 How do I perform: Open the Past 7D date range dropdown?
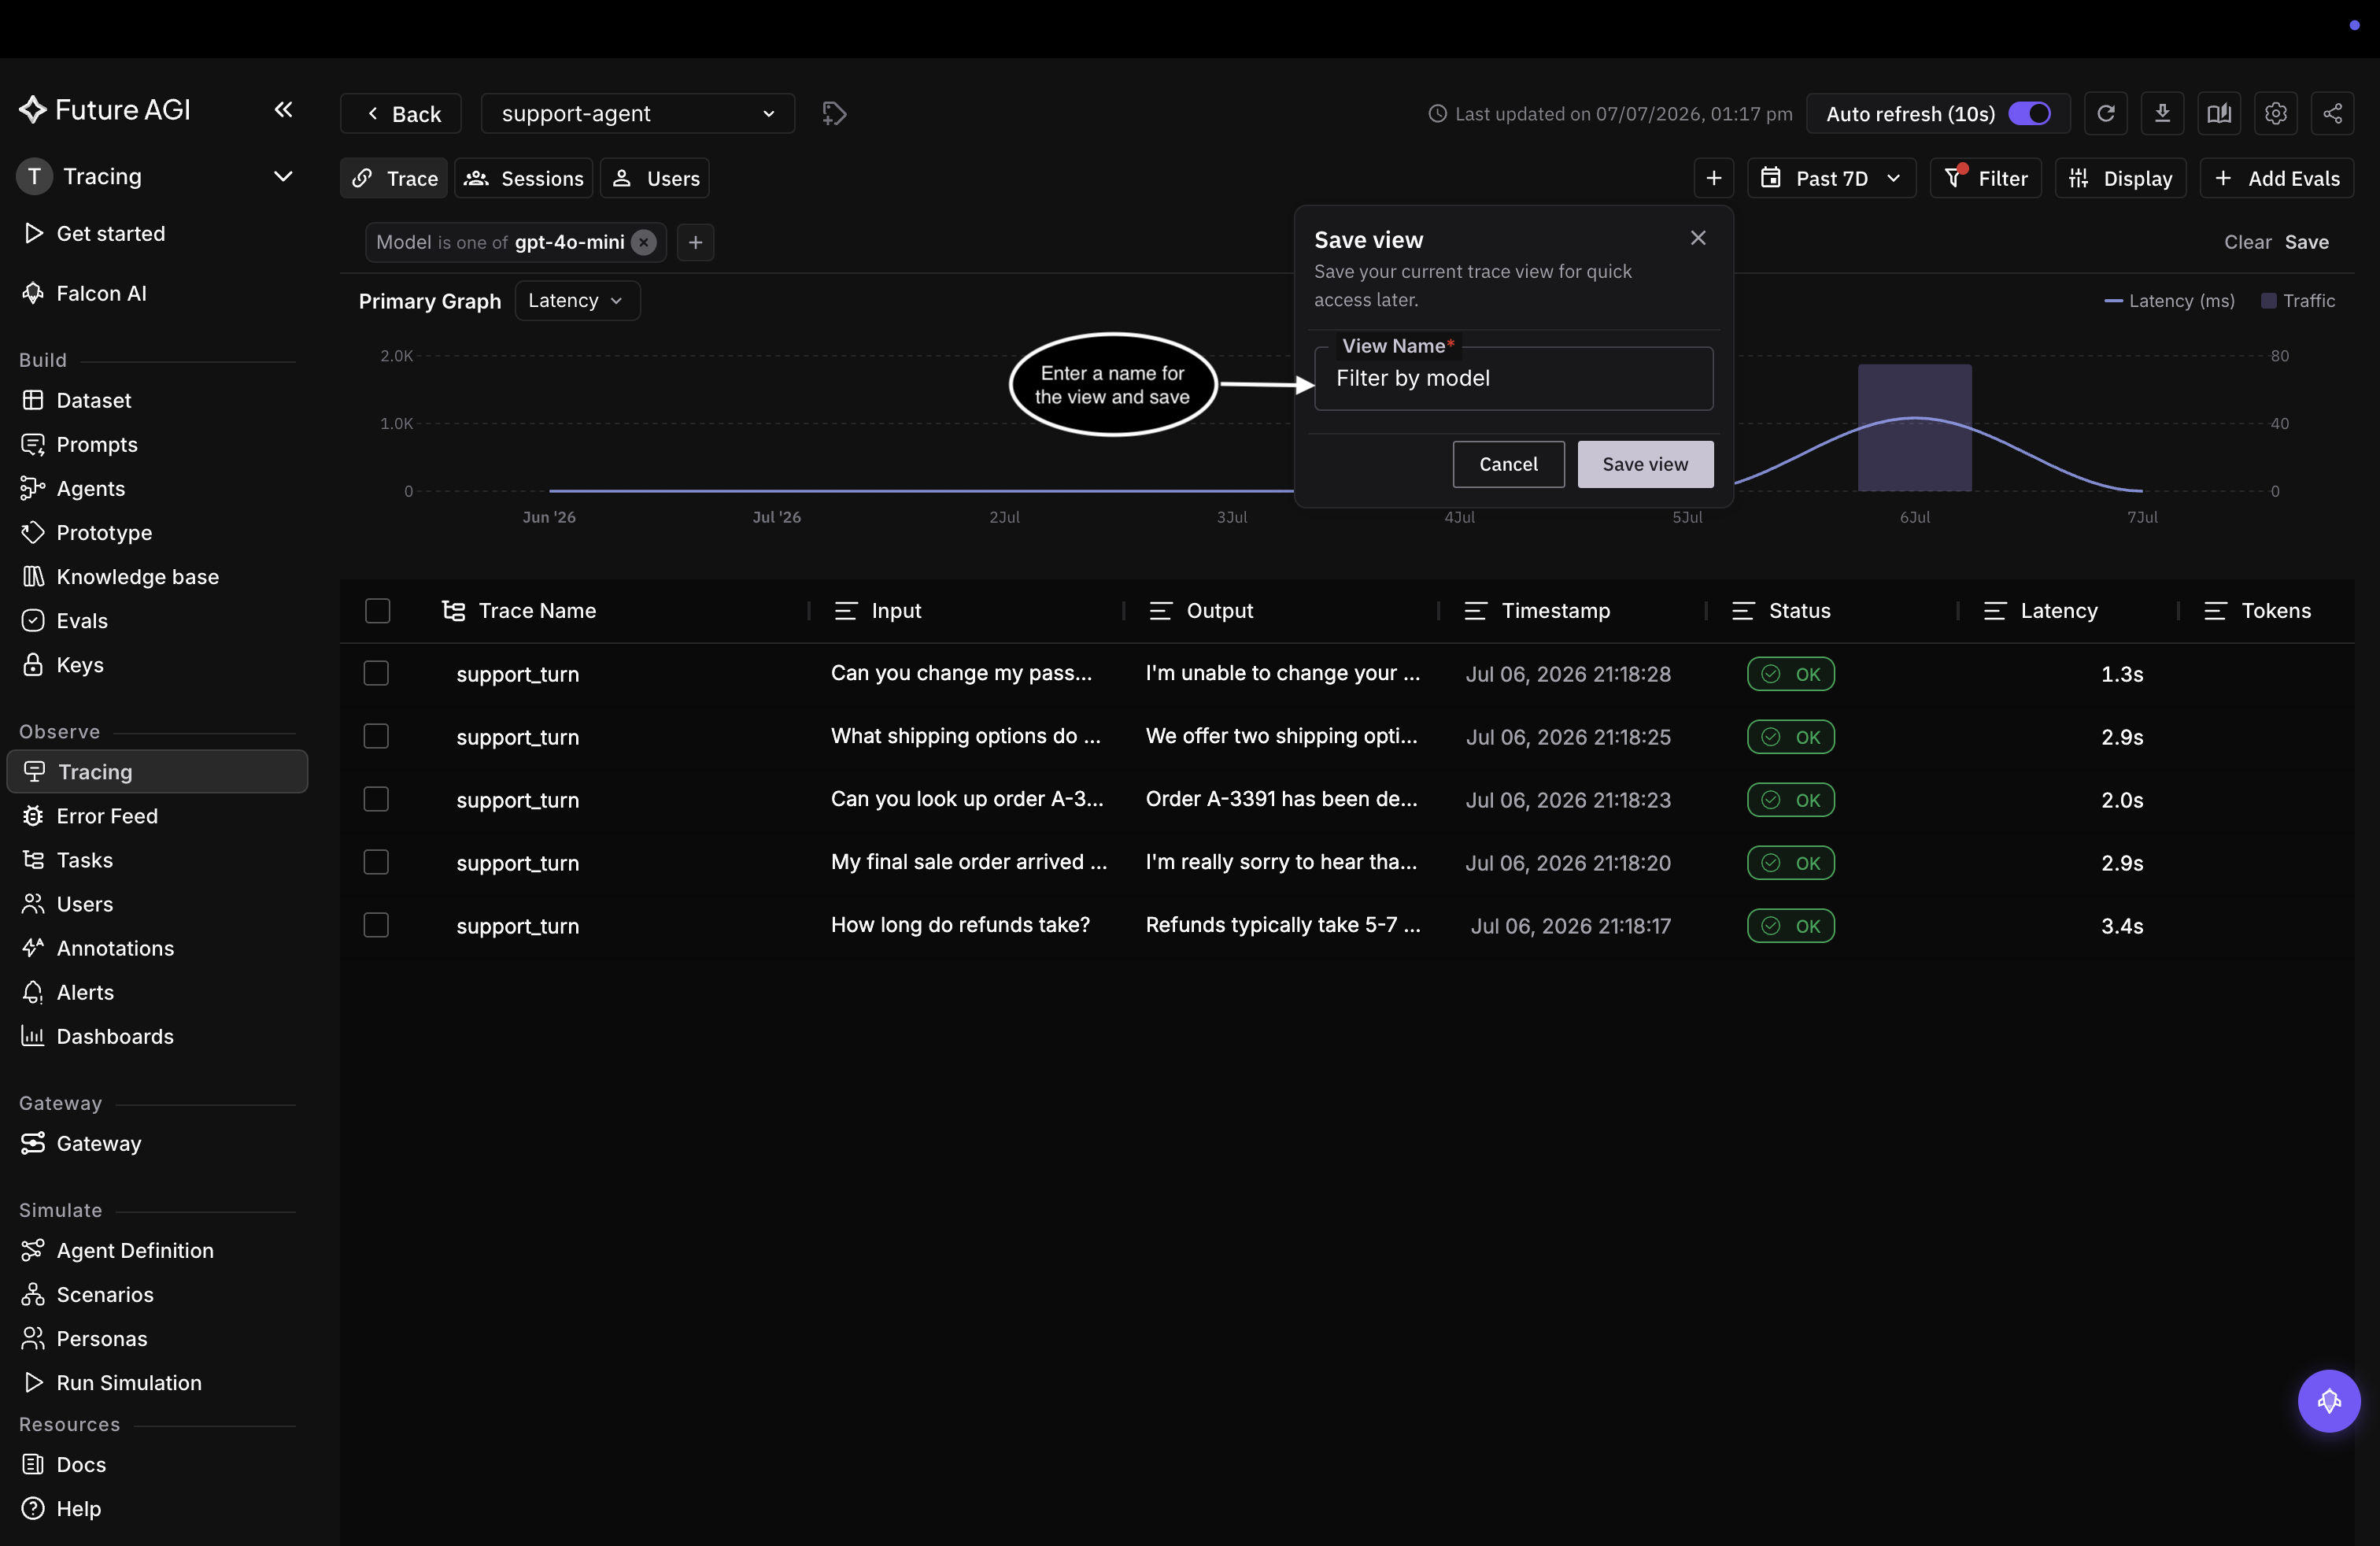[x=1831, y=178]
